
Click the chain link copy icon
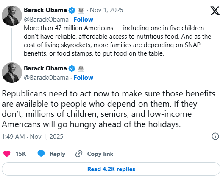pyautogui.click(x=79, y=154)
